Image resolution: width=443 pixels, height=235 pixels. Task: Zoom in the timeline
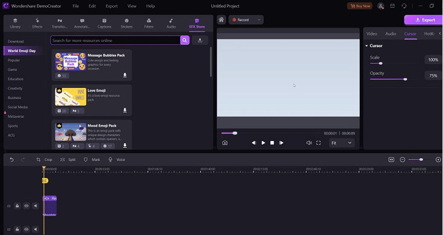(438, 160)
